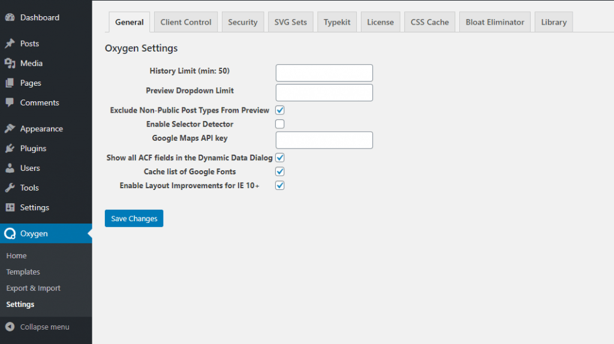
Task: Click the Dashboard gauge icon
Action: pos(10,17)
